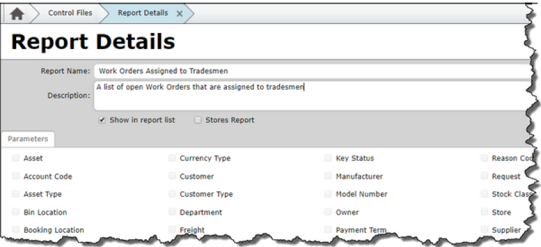
Task: Click the Report Details page heading
Action: click(x=93, y=42)
